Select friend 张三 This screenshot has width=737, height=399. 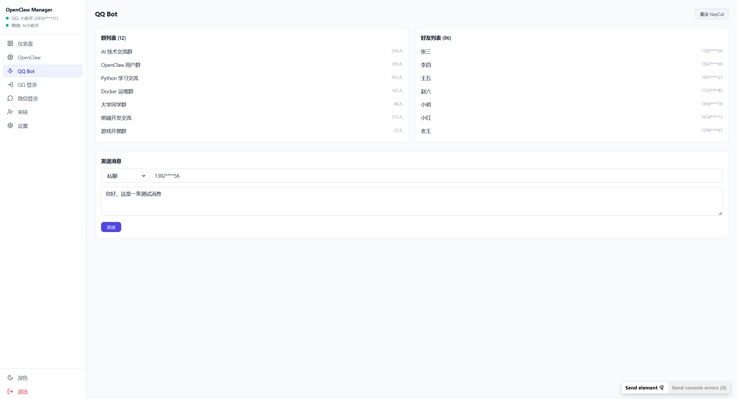pyautogui.click(x=571, y=52)
